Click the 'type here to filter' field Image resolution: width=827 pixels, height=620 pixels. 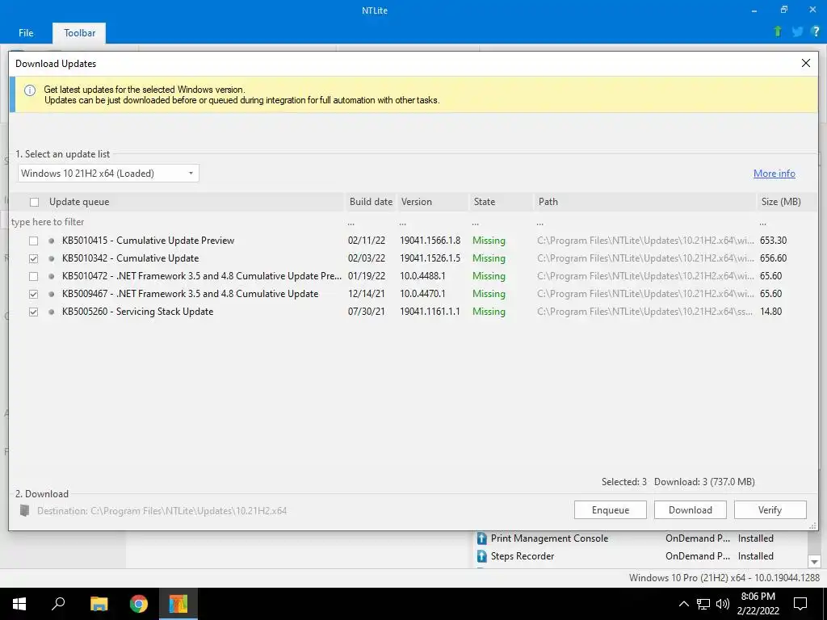click(x=177, y=222)
